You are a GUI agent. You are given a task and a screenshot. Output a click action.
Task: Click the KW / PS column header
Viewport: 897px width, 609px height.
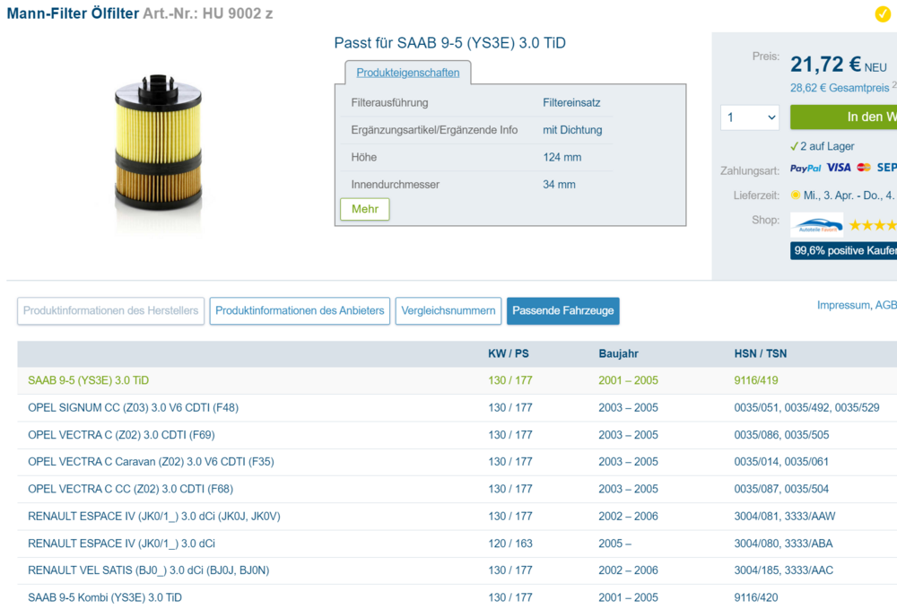coord(508,353)
